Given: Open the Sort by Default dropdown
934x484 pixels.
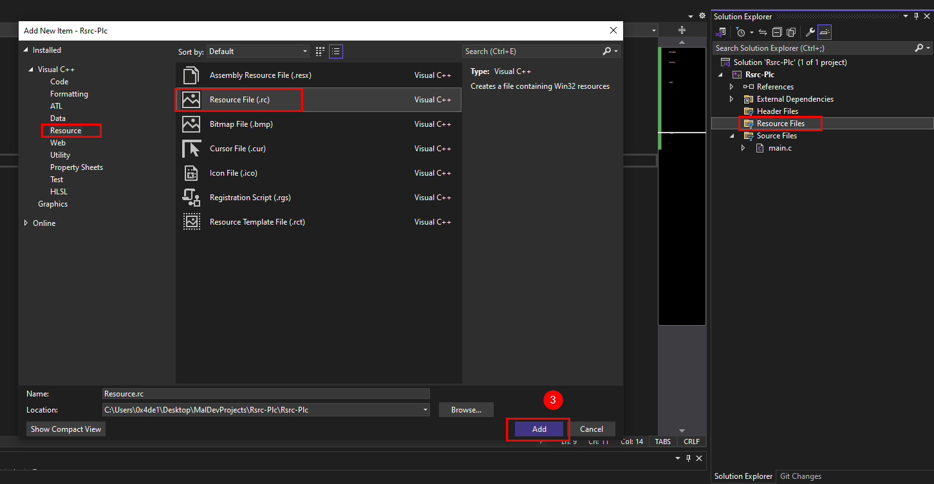Looking at the screenshot, I should pyautogui.click(x=259, y=51).
